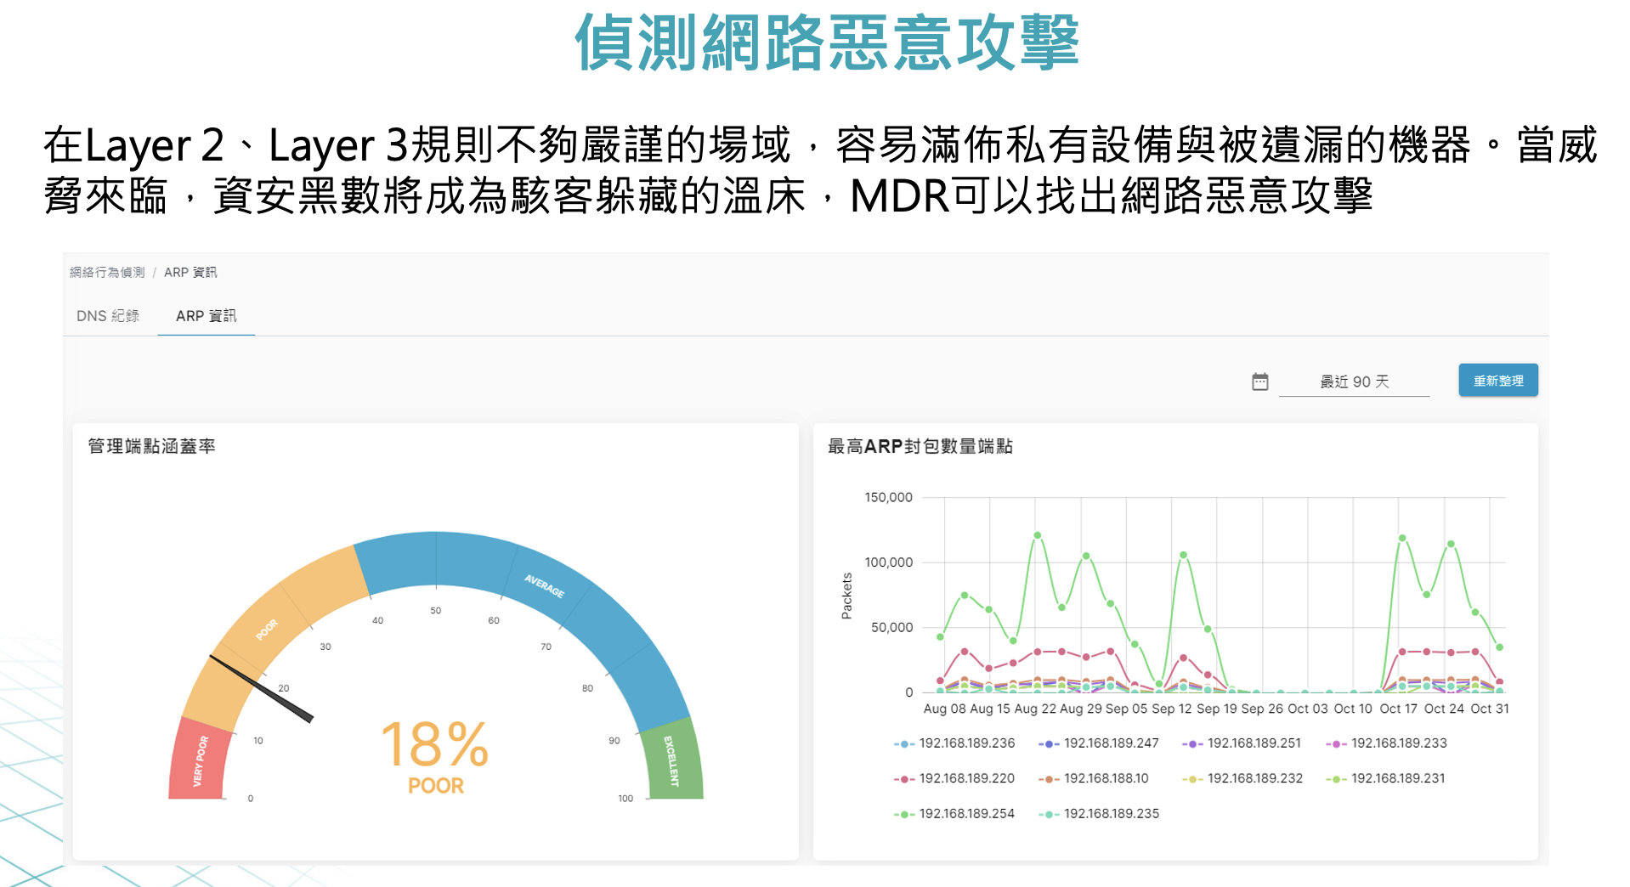The height and width of the screenshot is (887, 1630).
Task: Hide the 192.168.189.251 line series
Action: point(1243,743)
